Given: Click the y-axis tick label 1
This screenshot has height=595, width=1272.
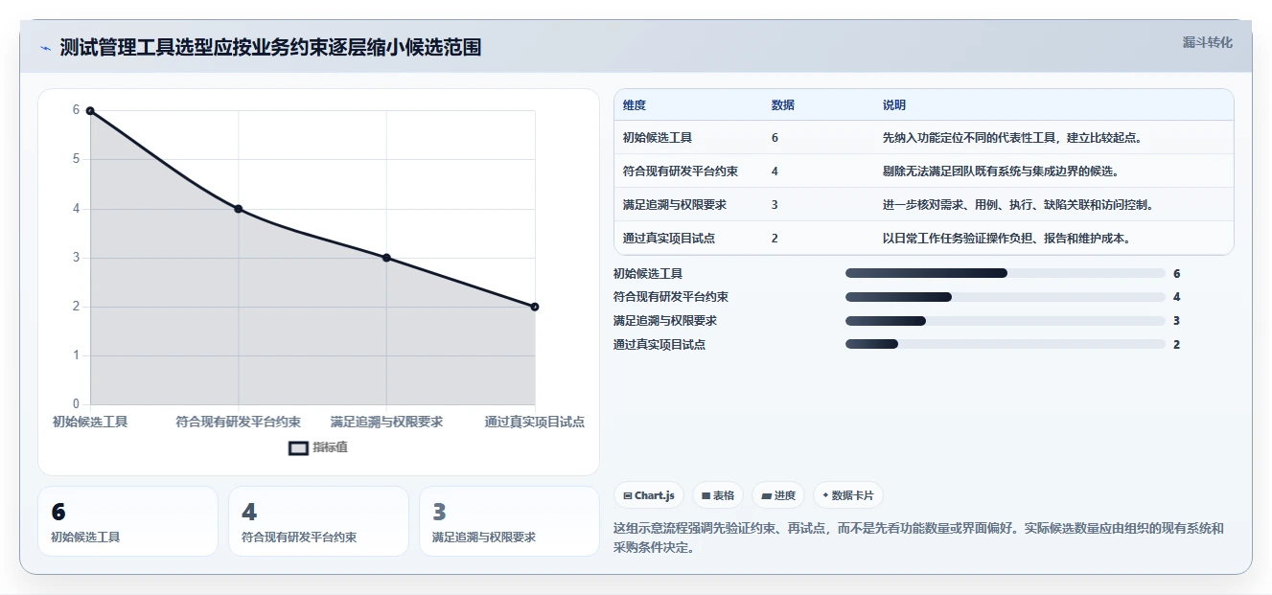Looking at the screenshot, I should click(76, 355).
